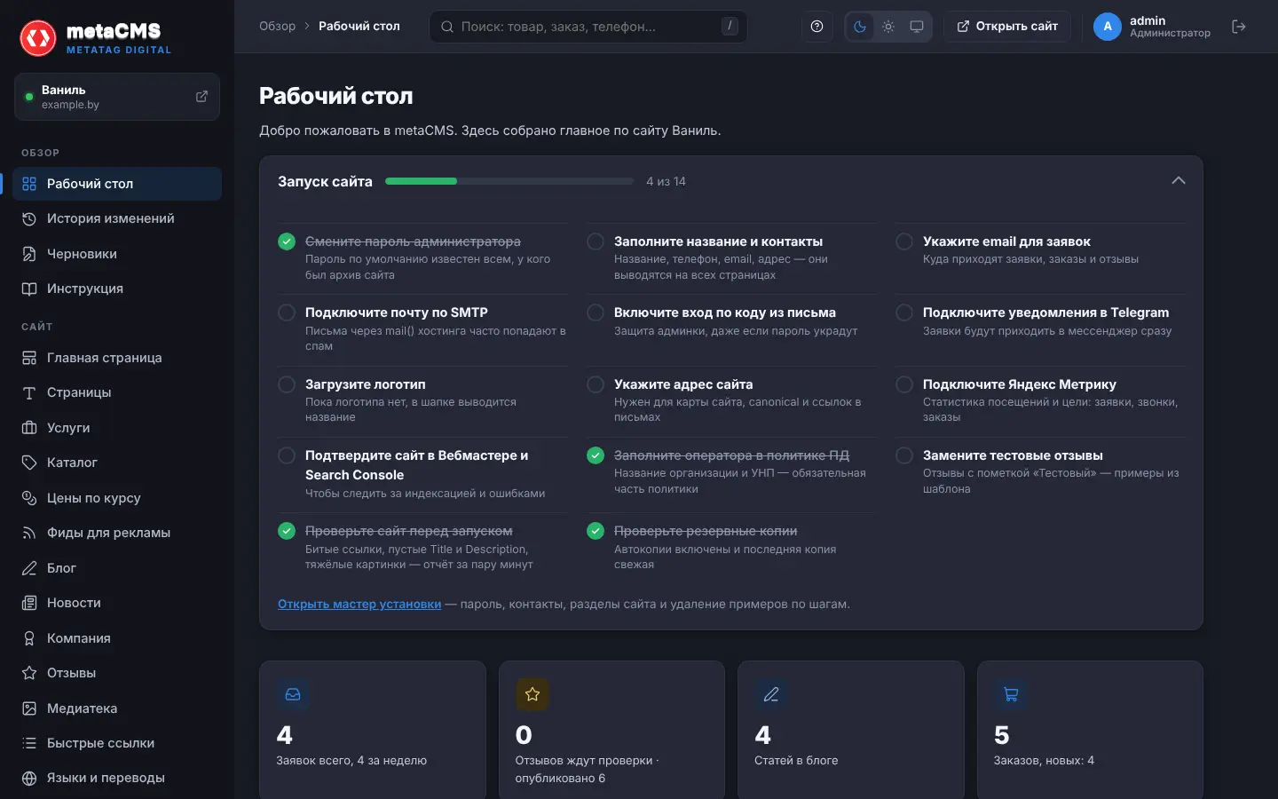Viewport: 1278px width, 799px height.
Task: Open the help question-mark icon
Action: (x=817, y=27)
